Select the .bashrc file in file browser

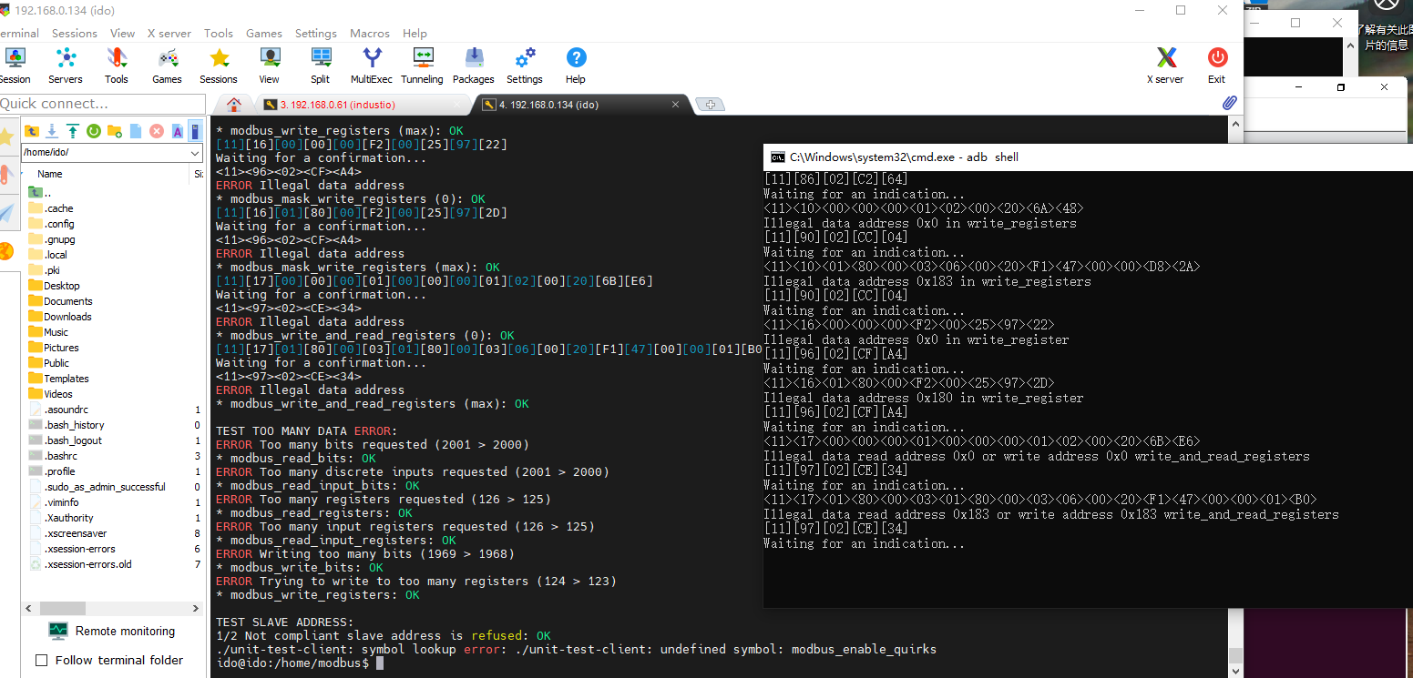coord(60,456)
